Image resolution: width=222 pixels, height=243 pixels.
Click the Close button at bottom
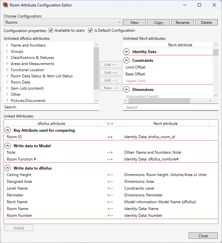(x=203, y=236)
